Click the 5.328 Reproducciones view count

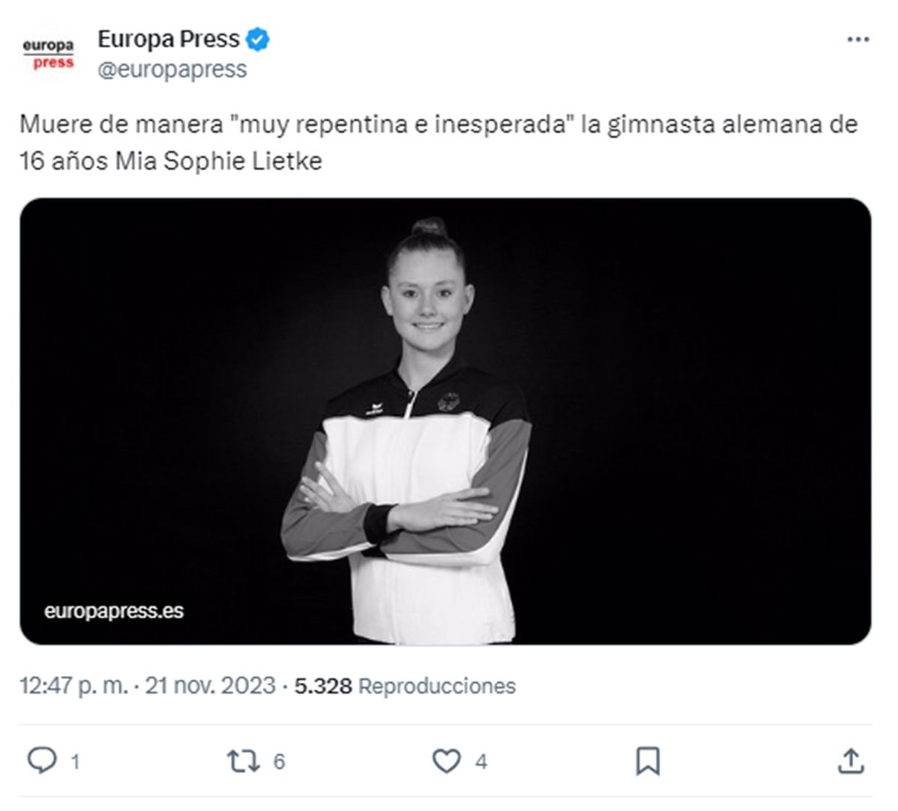coord(405,685)
